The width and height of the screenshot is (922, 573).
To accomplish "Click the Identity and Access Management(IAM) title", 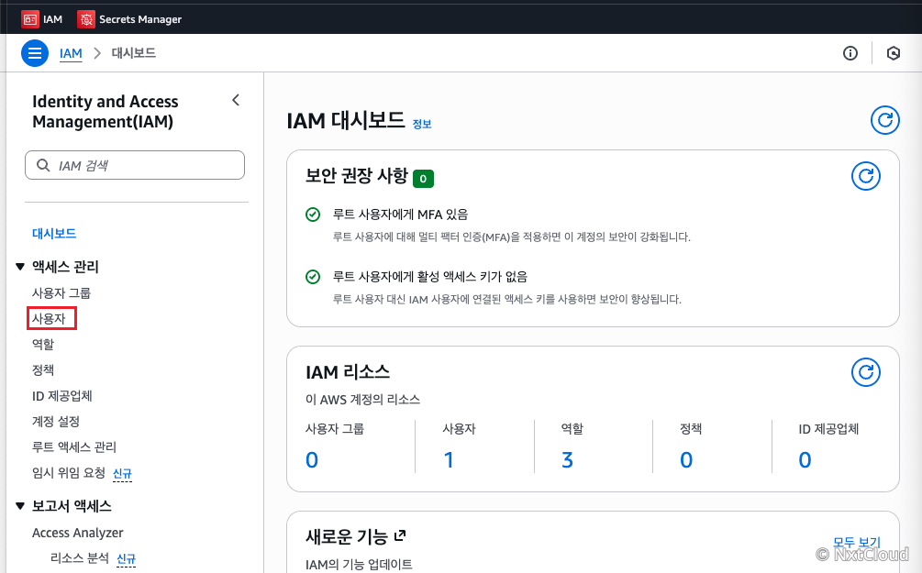I will tap(106, 111).
